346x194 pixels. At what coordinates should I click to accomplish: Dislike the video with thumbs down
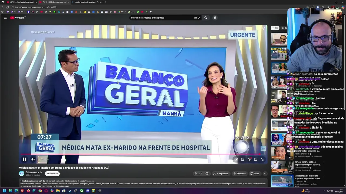[207, 174]
